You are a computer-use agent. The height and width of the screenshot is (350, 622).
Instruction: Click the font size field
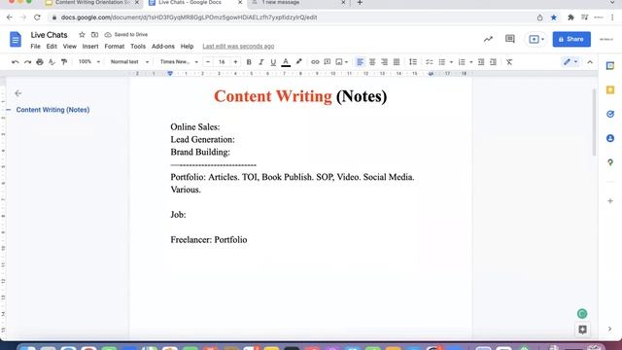click(222, 62)
